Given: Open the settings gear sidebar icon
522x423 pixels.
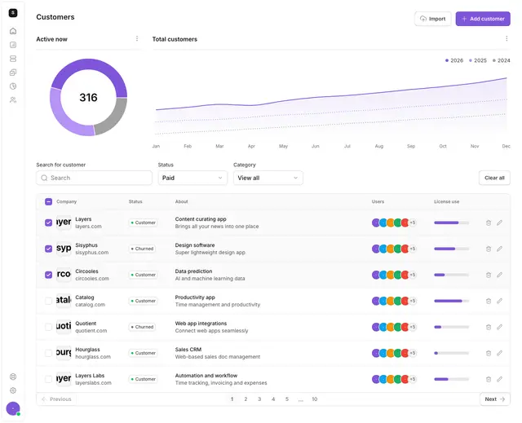Looking at the screenshot, I should tap(13, 390).
